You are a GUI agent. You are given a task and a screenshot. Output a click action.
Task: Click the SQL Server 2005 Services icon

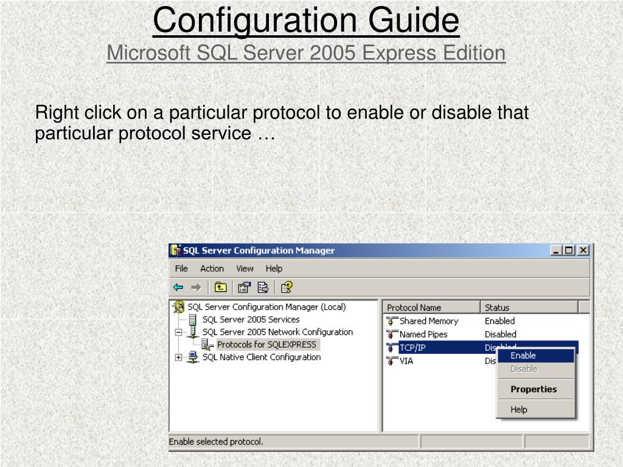point(193,320)
